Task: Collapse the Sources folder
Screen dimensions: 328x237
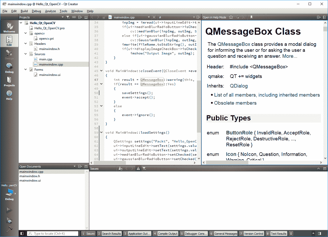Action: (x=26, y=54)
